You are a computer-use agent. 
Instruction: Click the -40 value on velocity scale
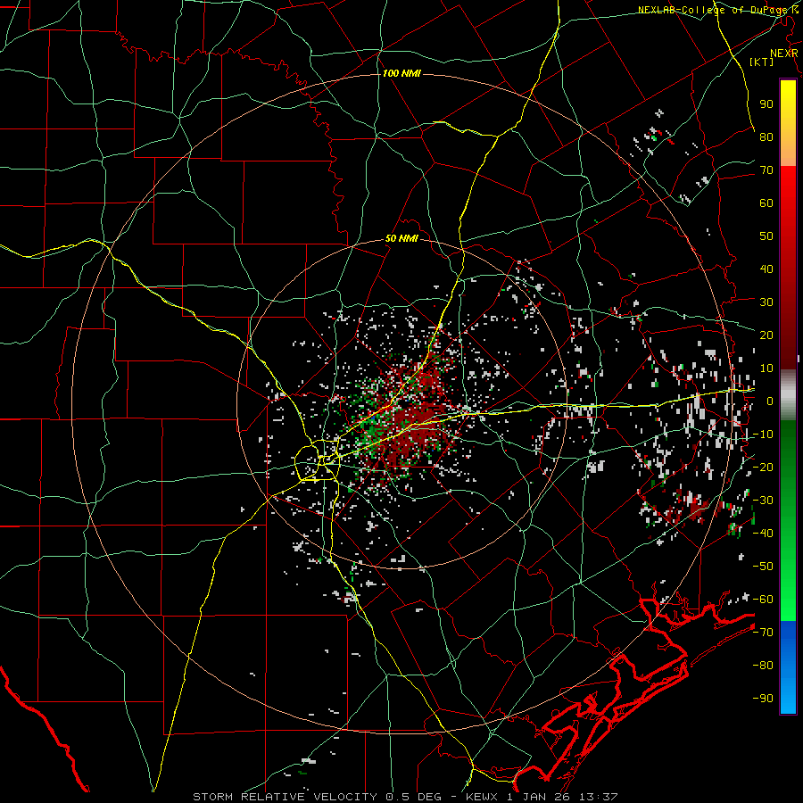[x=763, y=534]
